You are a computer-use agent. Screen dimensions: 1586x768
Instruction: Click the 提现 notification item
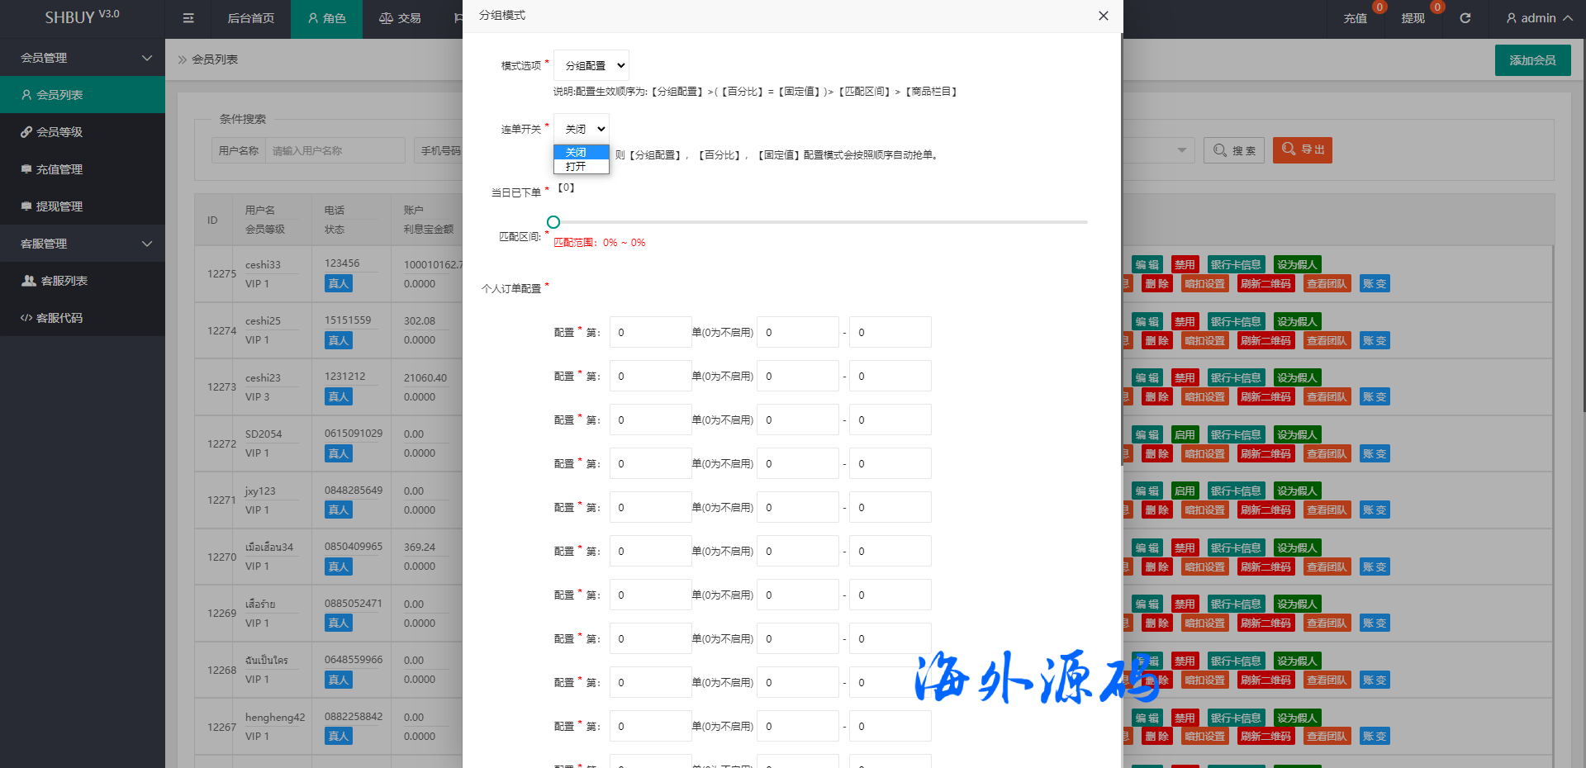[1413, 18]
